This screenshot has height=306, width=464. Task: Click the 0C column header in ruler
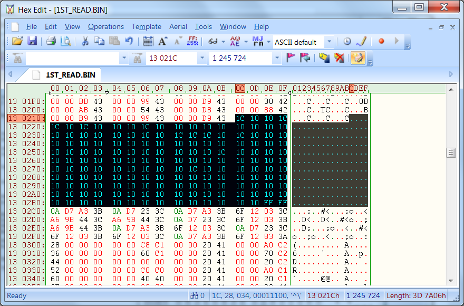240,88
